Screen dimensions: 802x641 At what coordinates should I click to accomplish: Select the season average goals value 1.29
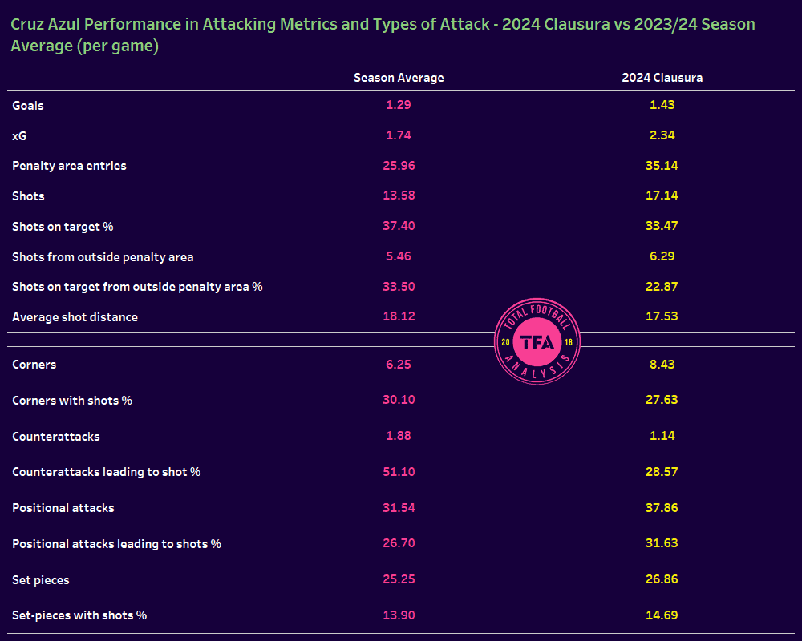(x=399, y=105)
